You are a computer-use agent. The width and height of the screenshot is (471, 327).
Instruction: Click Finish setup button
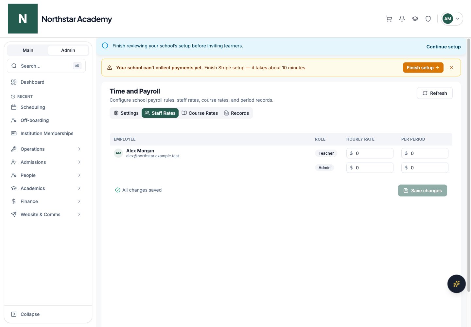(423, 68)
